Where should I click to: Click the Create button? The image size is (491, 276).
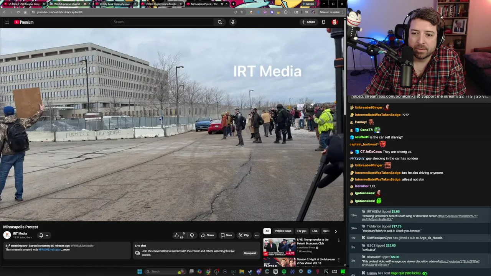click(308, 22)
